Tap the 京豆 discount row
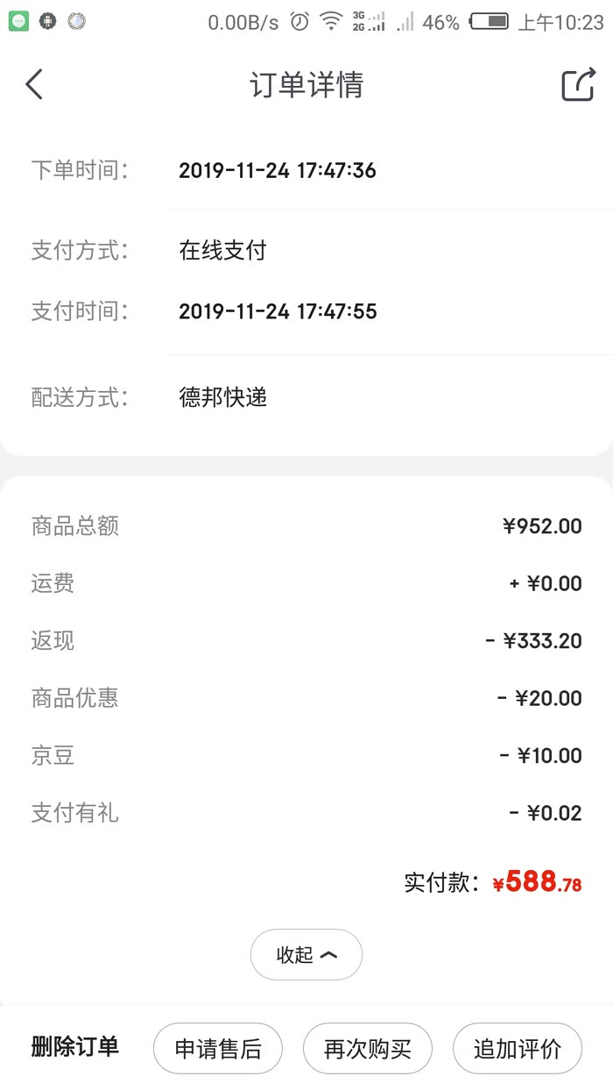The width and height of the screenshot is (613, 1091). click(x=306, y=756)
